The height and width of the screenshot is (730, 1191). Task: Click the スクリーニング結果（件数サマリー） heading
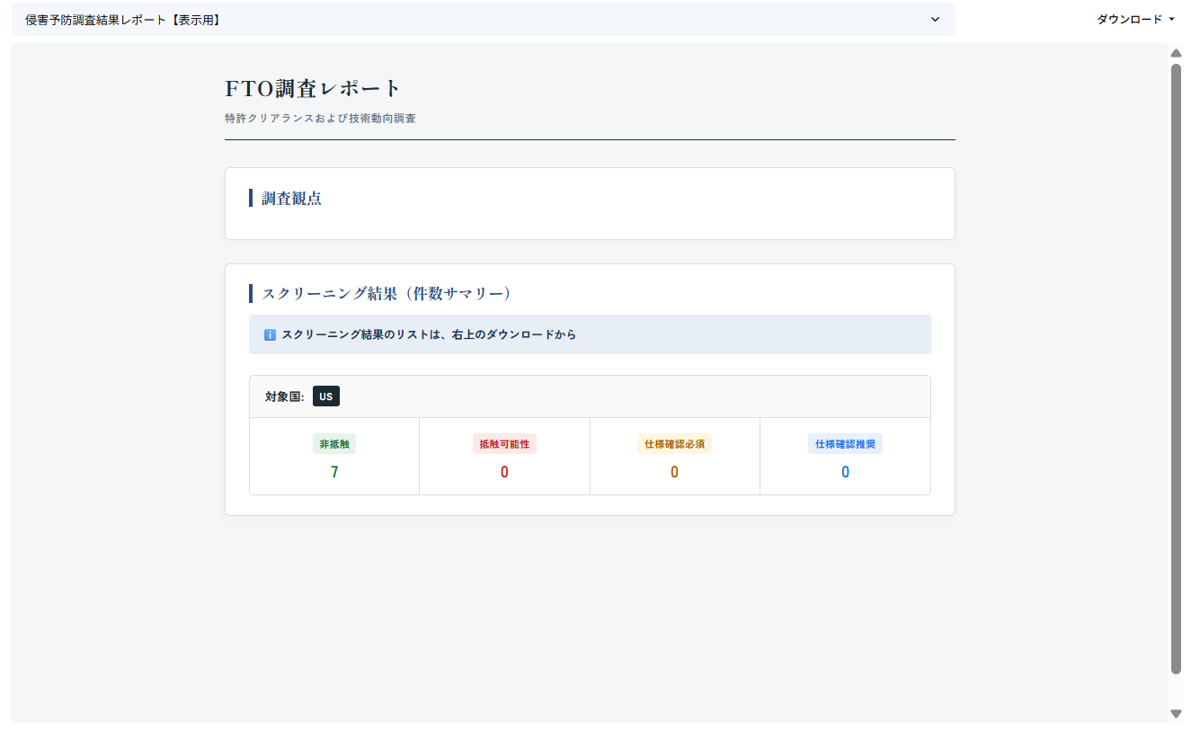click(x=387, y=294)
